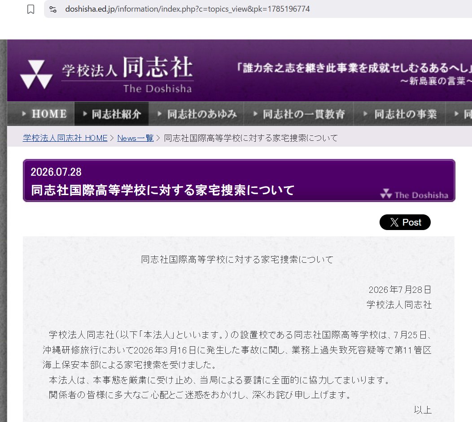Click the paragraph line starting 本法人は、本事態を厳粛に
This screenshot has height=422, width=472.
coord(219,380)
